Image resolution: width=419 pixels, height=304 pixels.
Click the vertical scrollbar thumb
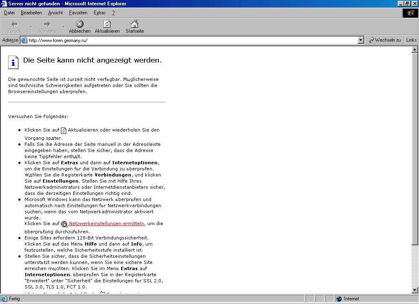click(x=415, y=149)
